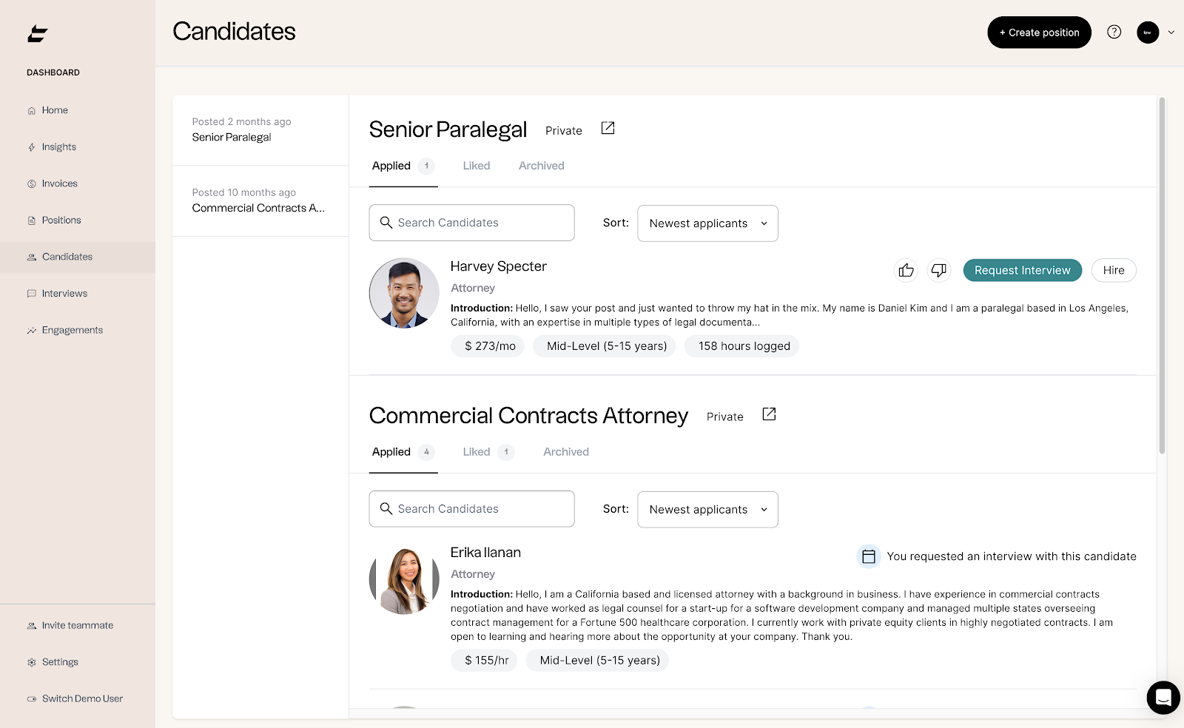Open Interviews from the sidebar
This screenshot has height=728, width=1184.
coord(64,293)
